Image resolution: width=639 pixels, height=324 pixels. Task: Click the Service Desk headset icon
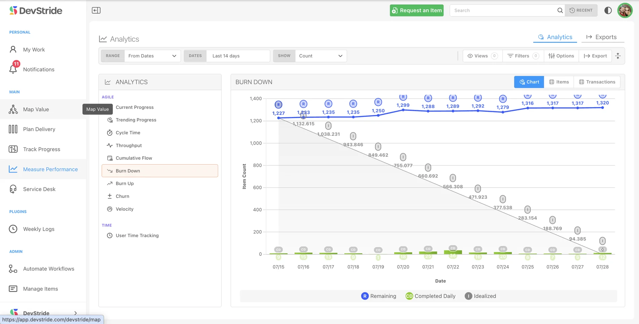pyautogui.click(x=13, y=189)
